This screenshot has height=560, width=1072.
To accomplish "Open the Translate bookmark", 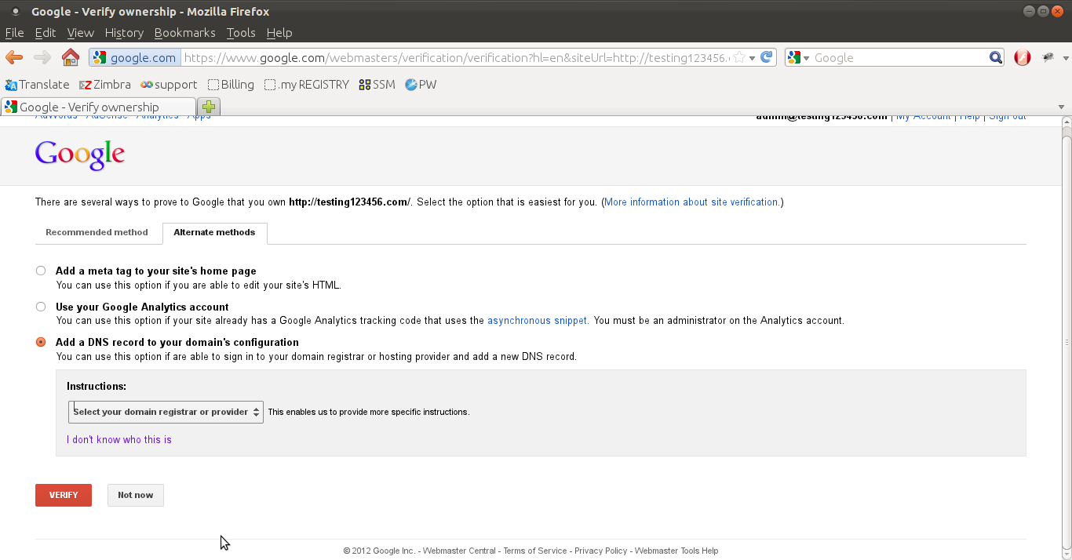I will [37, 85].
